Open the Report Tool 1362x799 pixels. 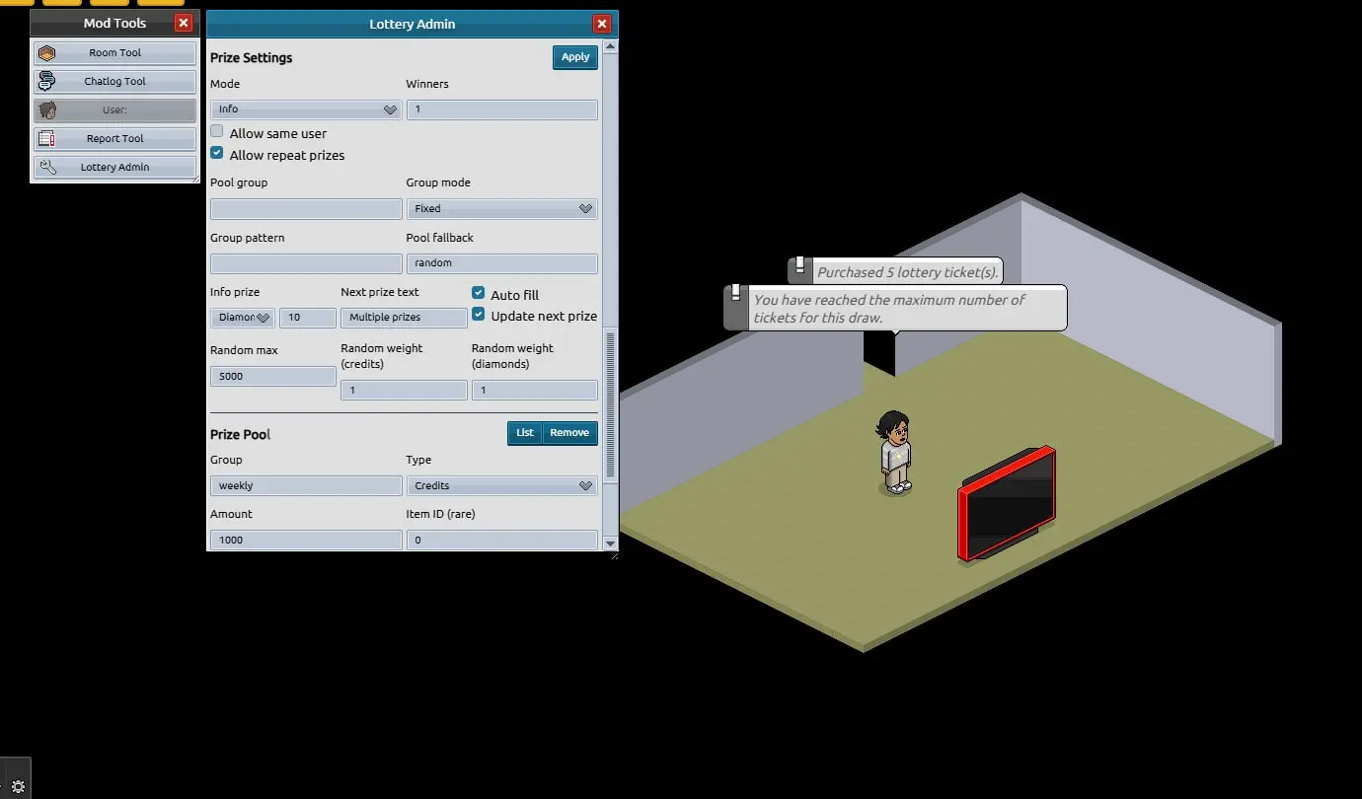114,139
